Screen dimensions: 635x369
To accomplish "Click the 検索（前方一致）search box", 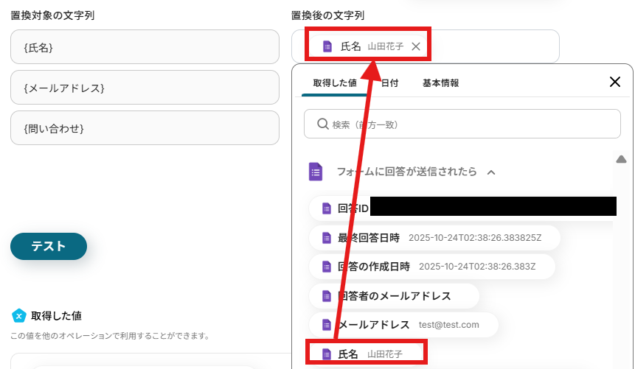I will (x=462, y=124).
